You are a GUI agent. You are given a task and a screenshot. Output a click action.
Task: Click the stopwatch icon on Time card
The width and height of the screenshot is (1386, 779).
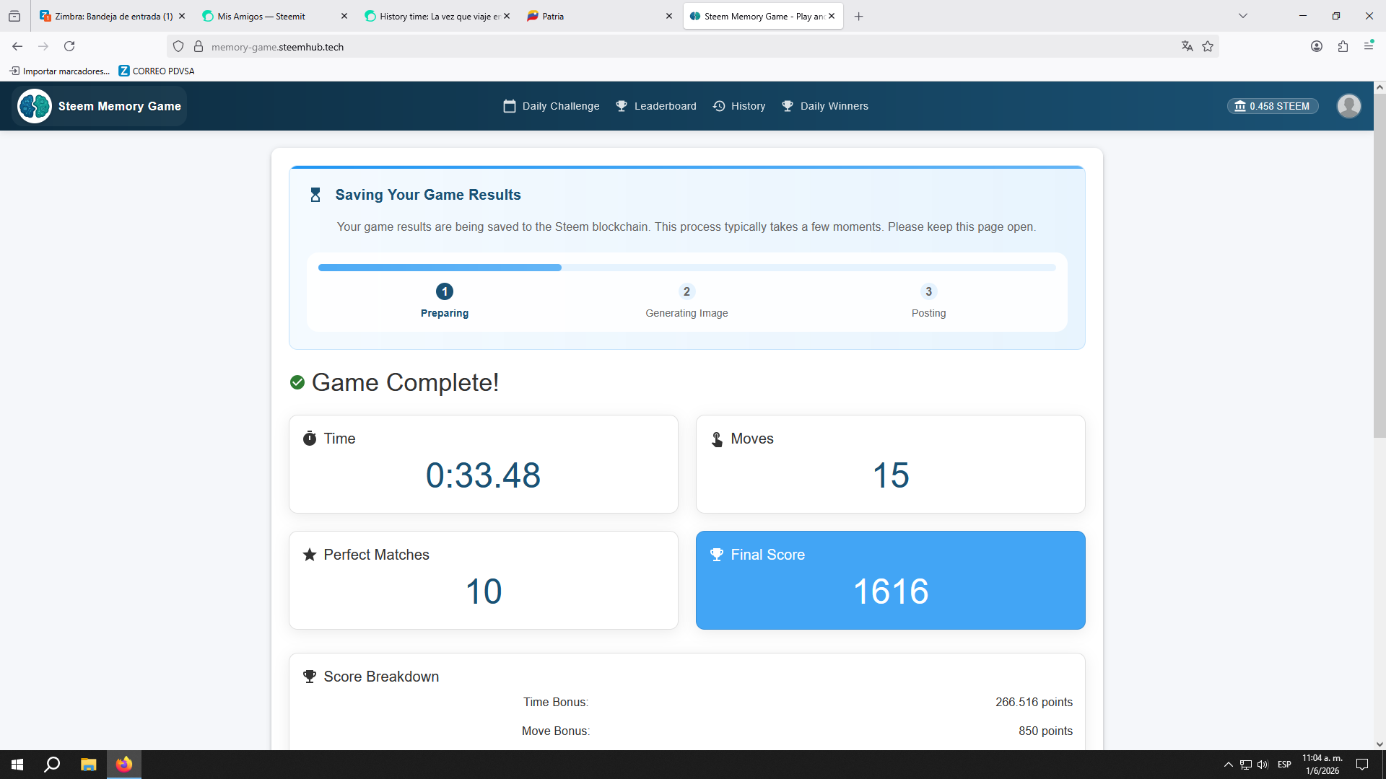310,439
